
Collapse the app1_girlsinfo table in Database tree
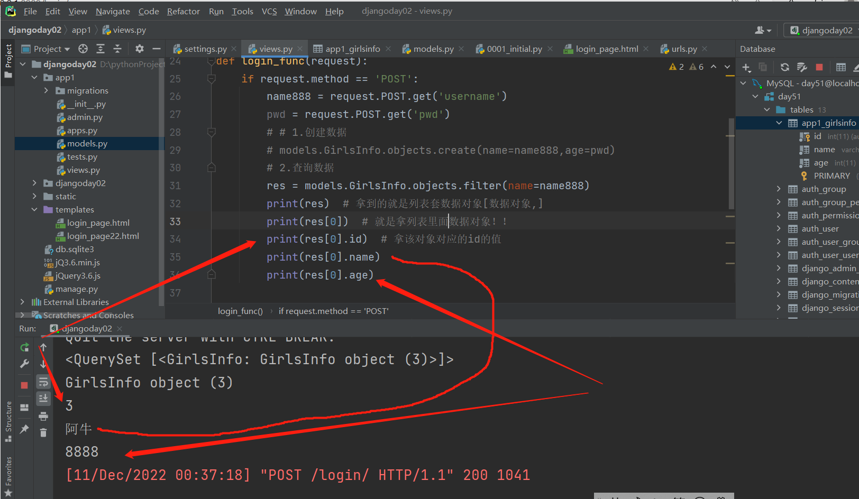pyautogui.click(x=779, y=123)
